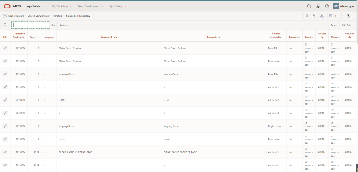The height and width of the screenshot is (172, 358).
Task: Open the App Builder menu
Action: click(x=36, y=6)
